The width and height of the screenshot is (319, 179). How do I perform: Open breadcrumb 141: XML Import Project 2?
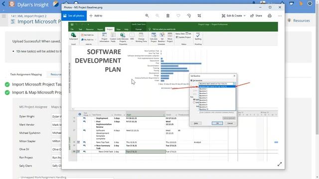click(x=29, y=16)
